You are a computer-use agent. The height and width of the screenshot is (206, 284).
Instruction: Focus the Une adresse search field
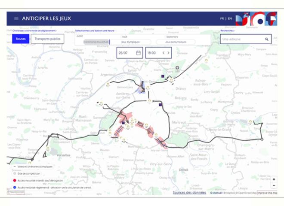[x=246, y=39]
